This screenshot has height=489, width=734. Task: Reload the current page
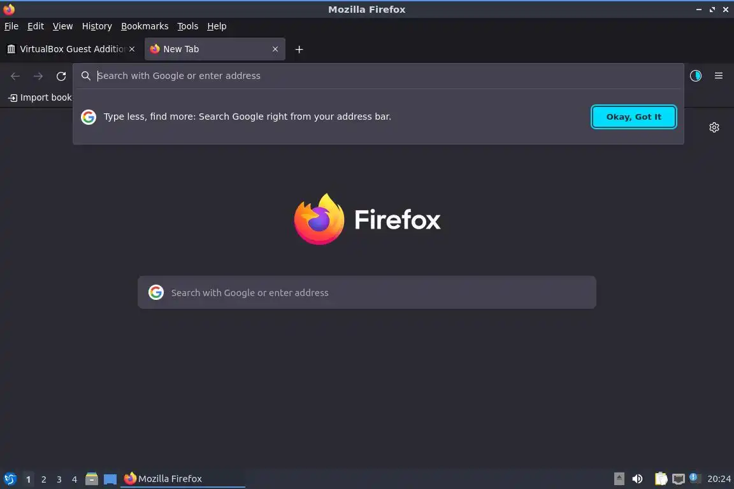tap(61, 76)
